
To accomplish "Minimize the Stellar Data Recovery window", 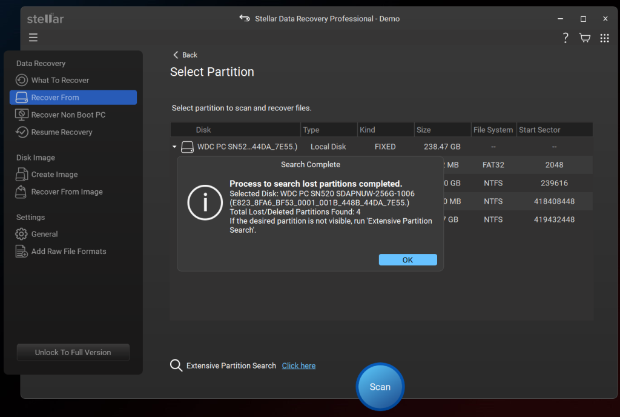I will point(560,19).
